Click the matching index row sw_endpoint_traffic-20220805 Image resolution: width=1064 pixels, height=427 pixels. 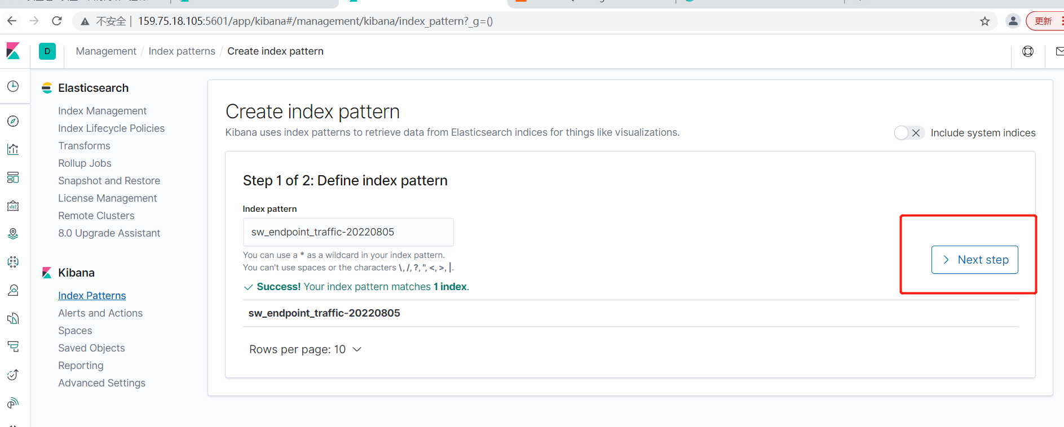click(630, 313)
